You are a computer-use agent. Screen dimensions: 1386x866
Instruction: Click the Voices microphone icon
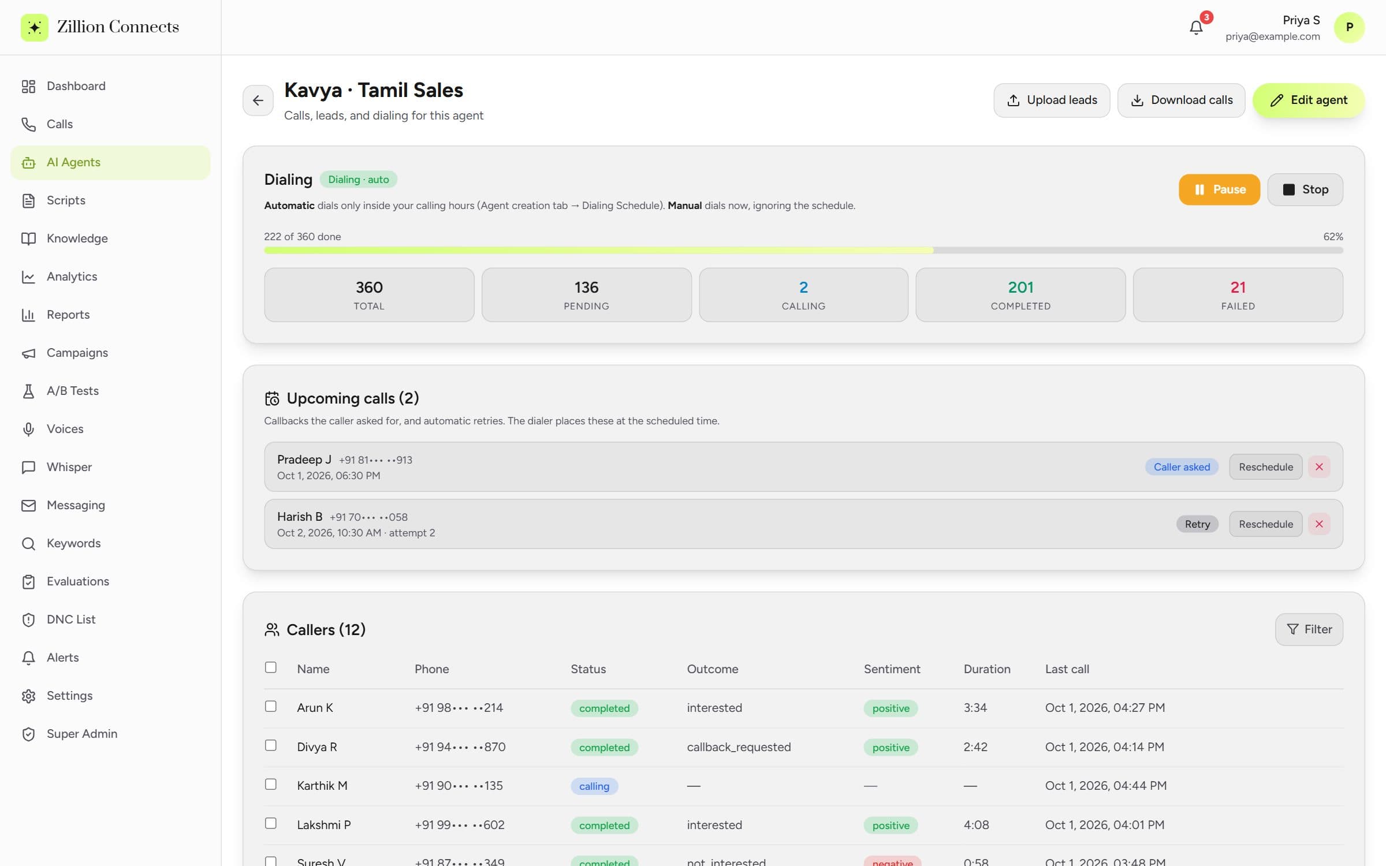(x=28, y=429)
